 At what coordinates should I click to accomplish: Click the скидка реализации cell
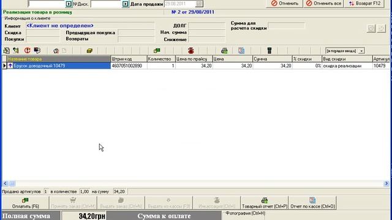pyautogui.click(x=347, y=66)
